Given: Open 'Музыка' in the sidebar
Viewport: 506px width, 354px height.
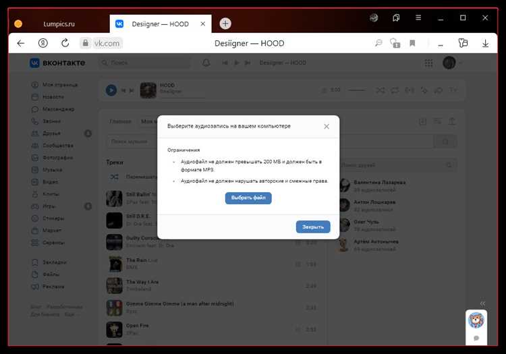Looking at the screenshot, I should (47, 170).
